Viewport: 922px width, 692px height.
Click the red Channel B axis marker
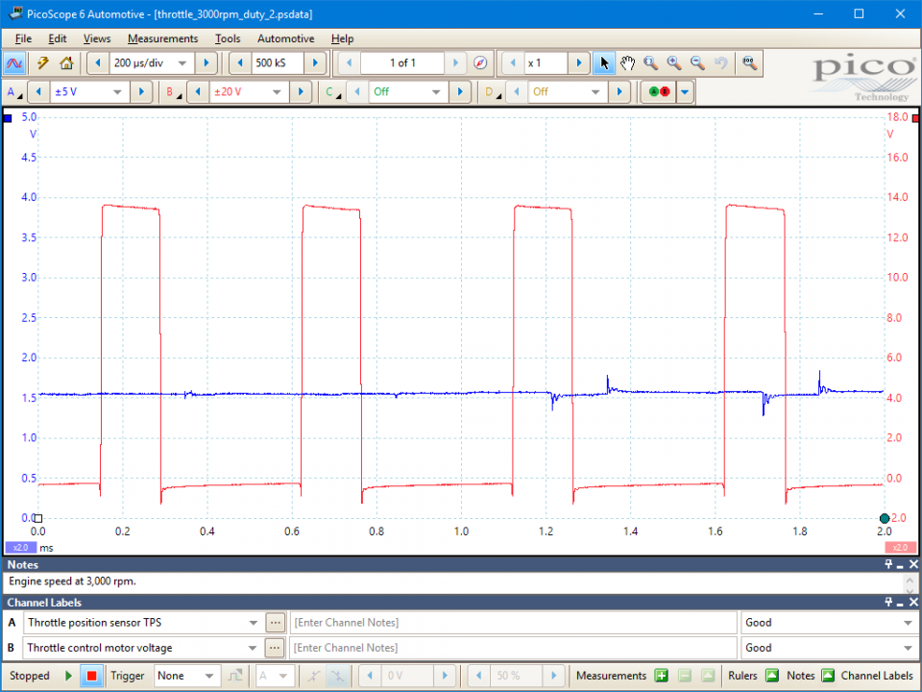click(915, 118)
